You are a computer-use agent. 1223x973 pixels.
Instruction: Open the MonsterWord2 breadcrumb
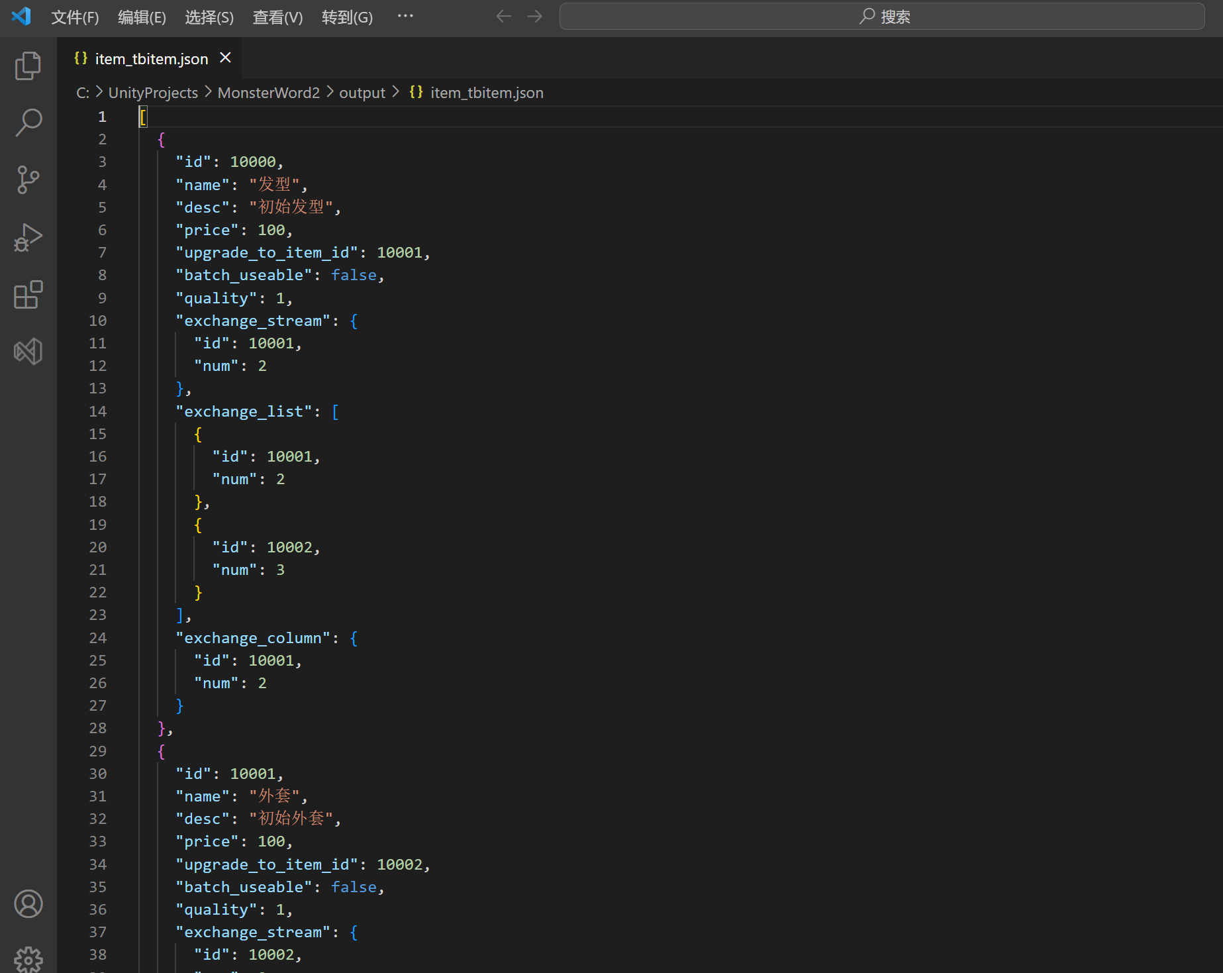point(269,93)
